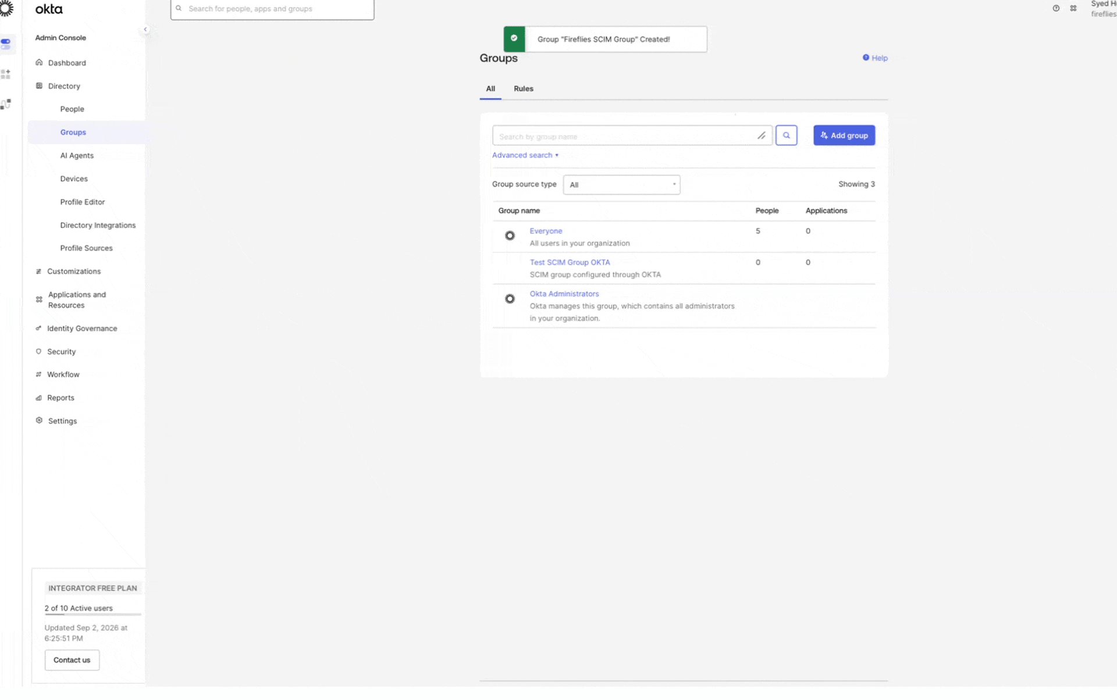Image resolution: width=1117 pixels, height=700 pixels.
Task: Click the Help link
Action: tap(879, 58)
